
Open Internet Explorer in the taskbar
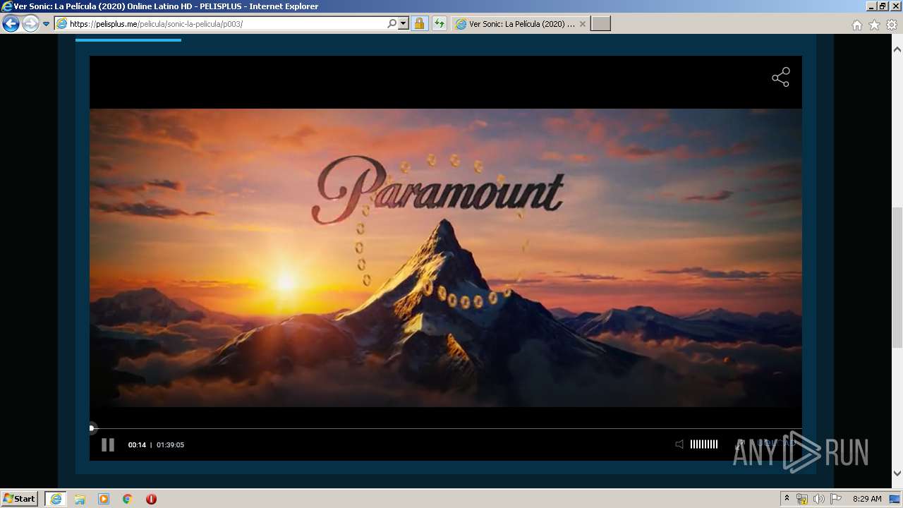55,498
